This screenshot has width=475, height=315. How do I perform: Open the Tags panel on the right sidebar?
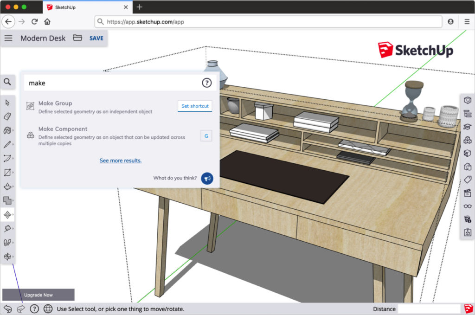468,180
